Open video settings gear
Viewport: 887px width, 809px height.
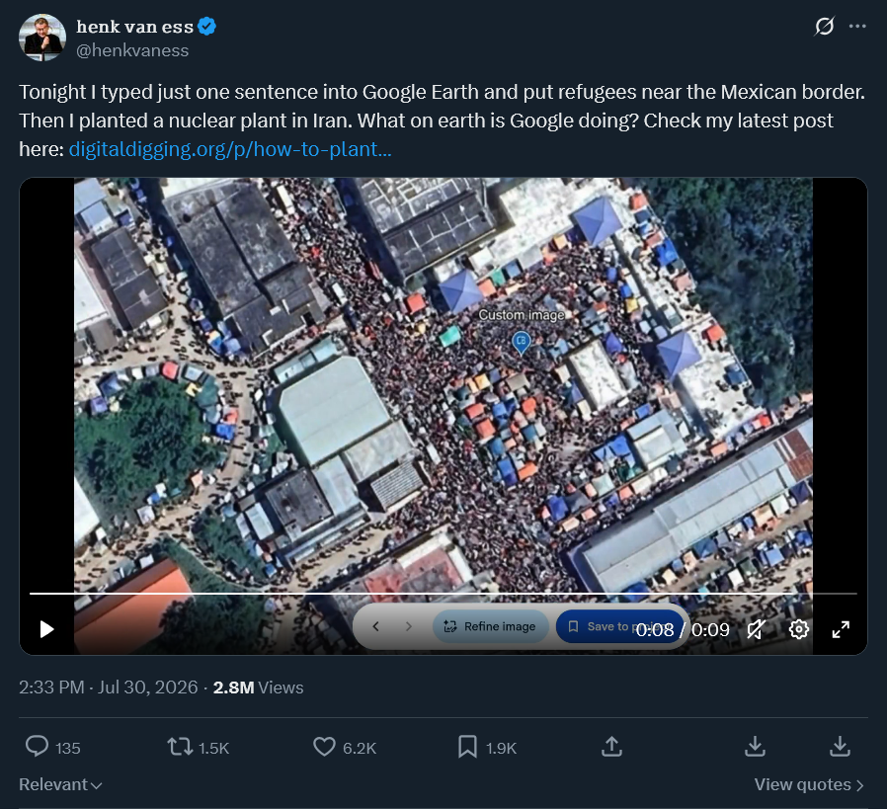pyautogui.click(x=799, y=629)
